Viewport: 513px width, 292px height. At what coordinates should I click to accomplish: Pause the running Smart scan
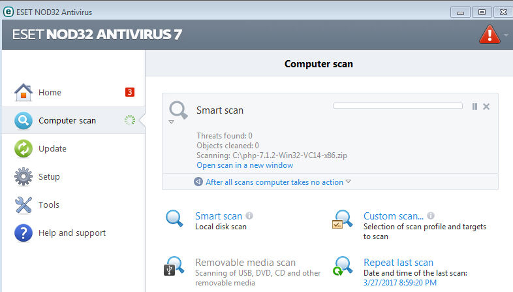[474, 106]
